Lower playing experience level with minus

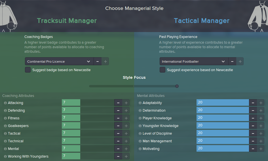232,62
